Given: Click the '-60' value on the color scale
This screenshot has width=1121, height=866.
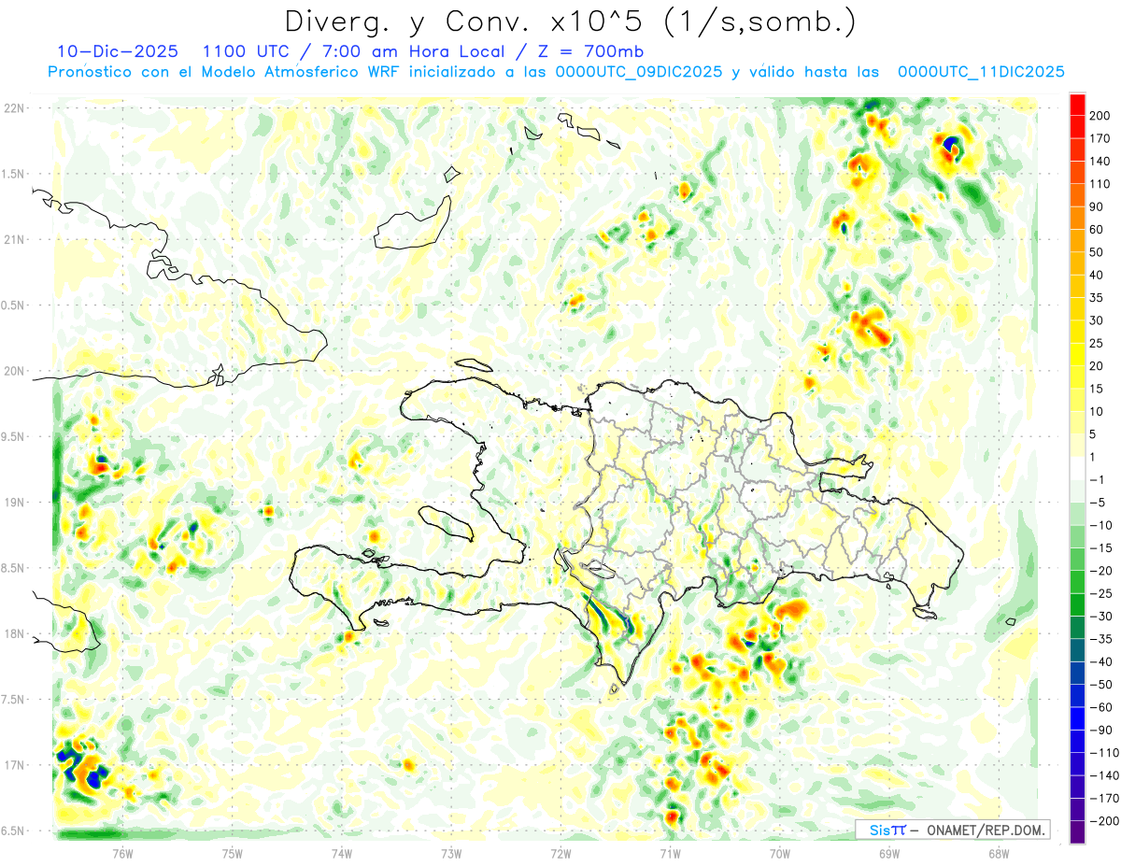Looking at the screenshot, I should [x=1101, y=707].
